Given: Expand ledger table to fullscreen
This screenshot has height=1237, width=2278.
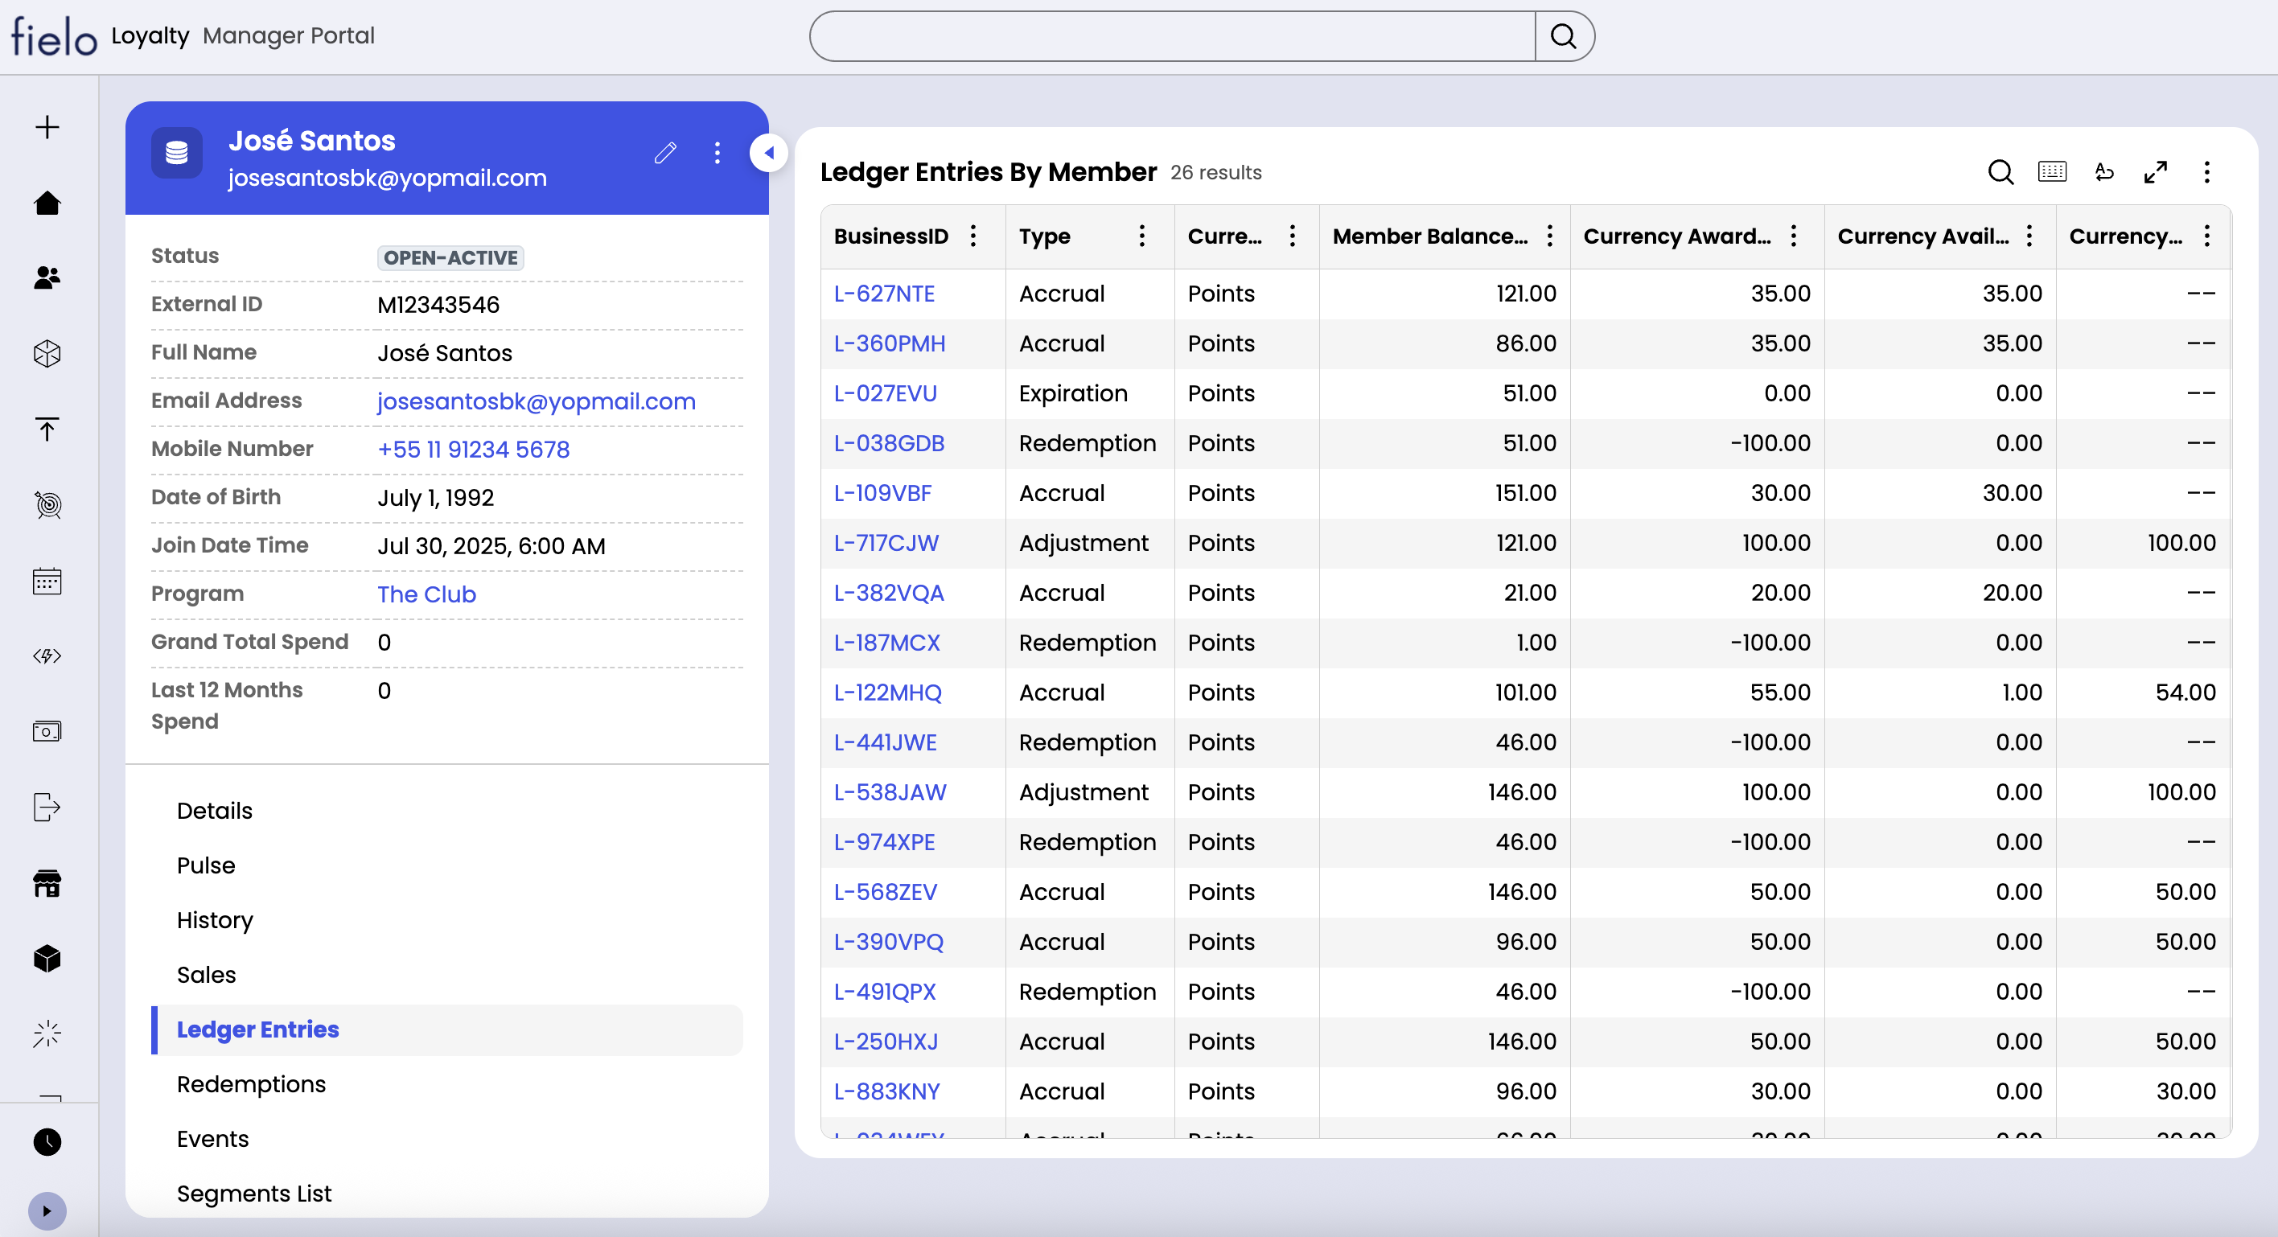Looking at the screenshot, I should 2155,171.
